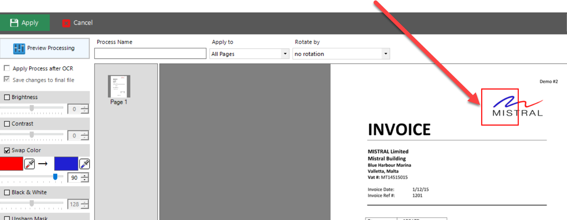567x220 pixels.
Task: Uncheck the Swap Color checkbox
Action: pyautogui.click(x=7, y=151)
